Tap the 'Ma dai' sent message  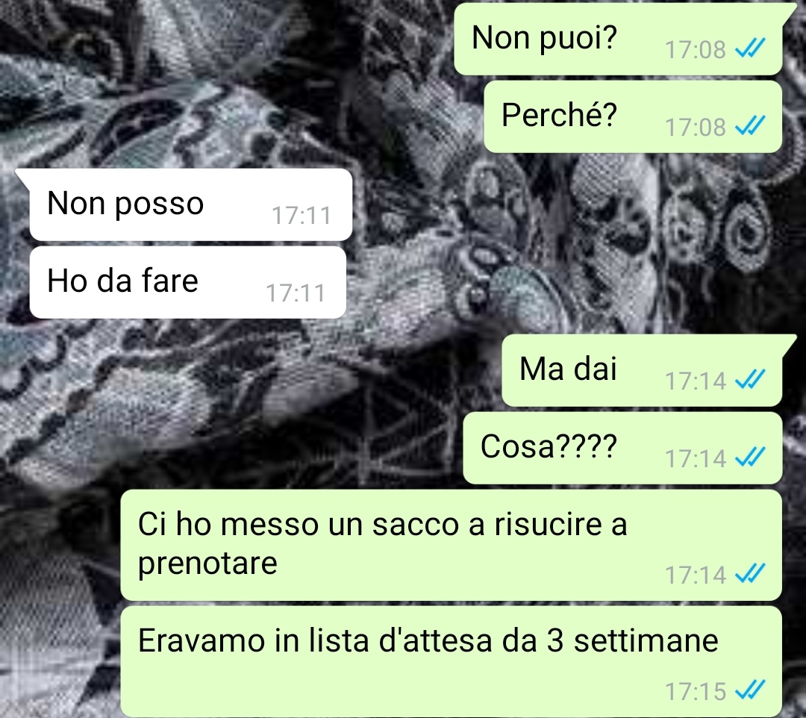(643, 370)
